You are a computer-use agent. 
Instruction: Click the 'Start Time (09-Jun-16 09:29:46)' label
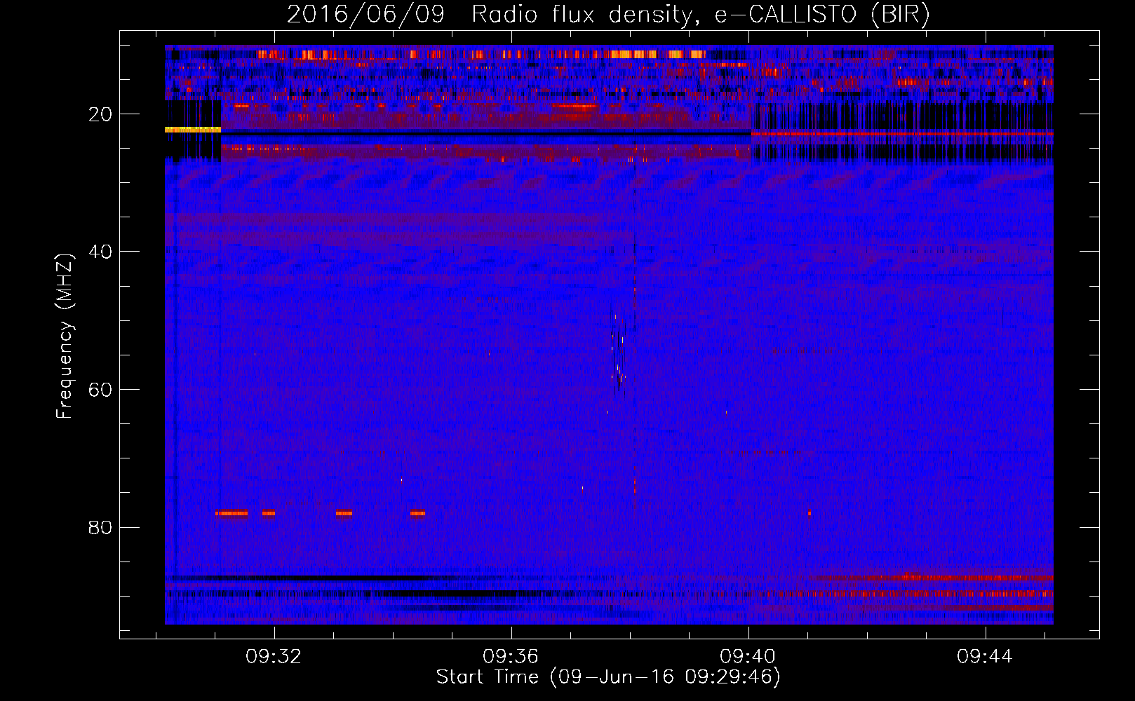pos(608,677)
